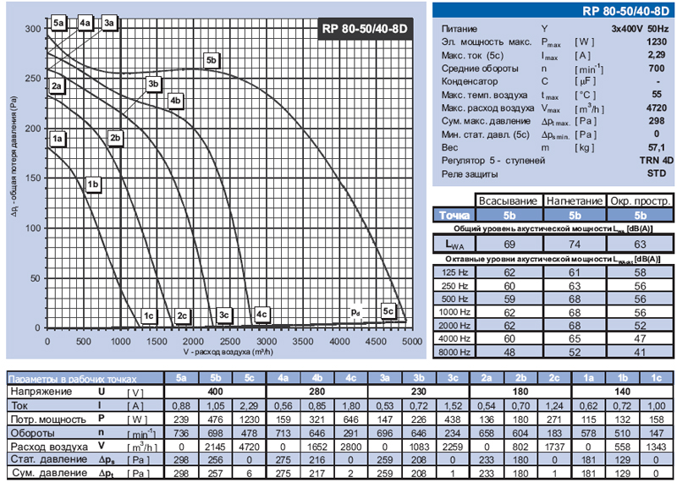Click the RP 80-50/40-8D title inside chart

(365, 29)
